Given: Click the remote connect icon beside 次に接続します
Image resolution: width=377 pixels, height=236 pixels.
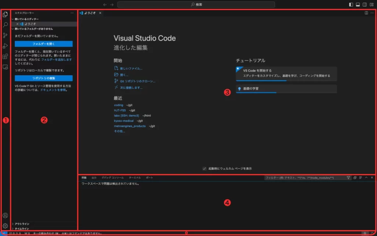Looking at the screenshot, I should [116, 87].
